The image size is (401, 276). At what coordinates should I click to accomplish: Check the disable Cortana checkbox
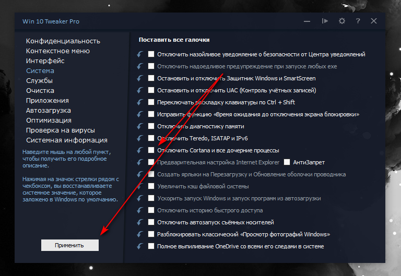(x=151, y=150)
